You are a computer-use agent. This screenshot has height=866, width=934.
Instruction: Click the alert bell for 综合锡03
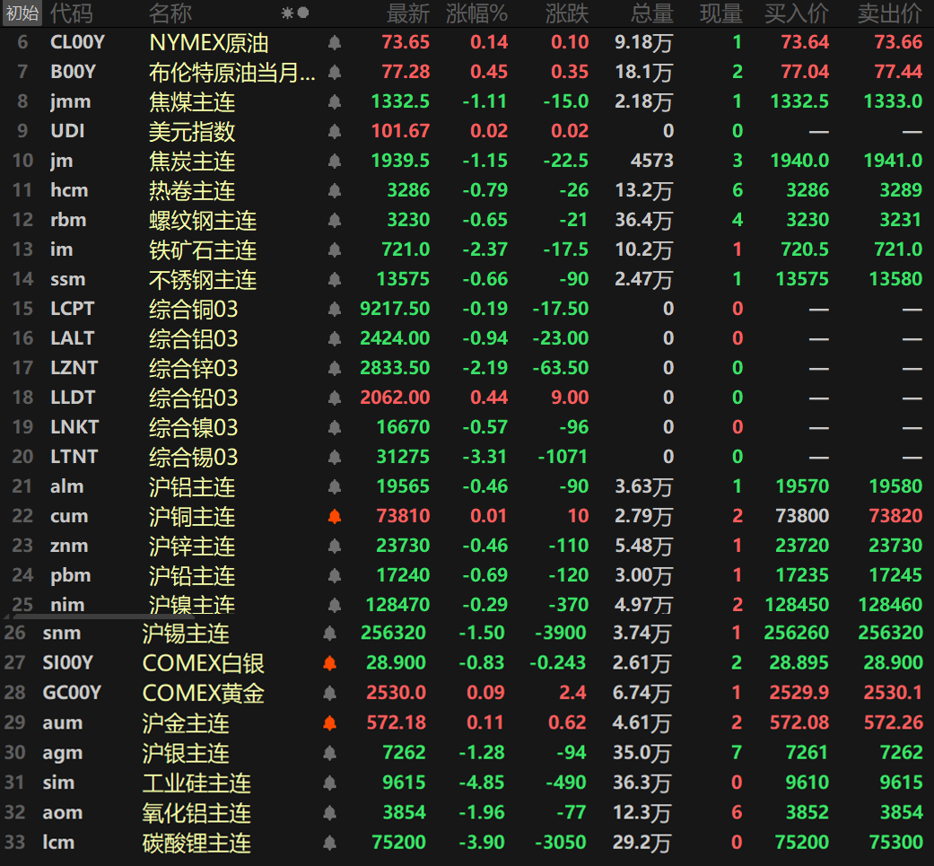coord(334,457)
